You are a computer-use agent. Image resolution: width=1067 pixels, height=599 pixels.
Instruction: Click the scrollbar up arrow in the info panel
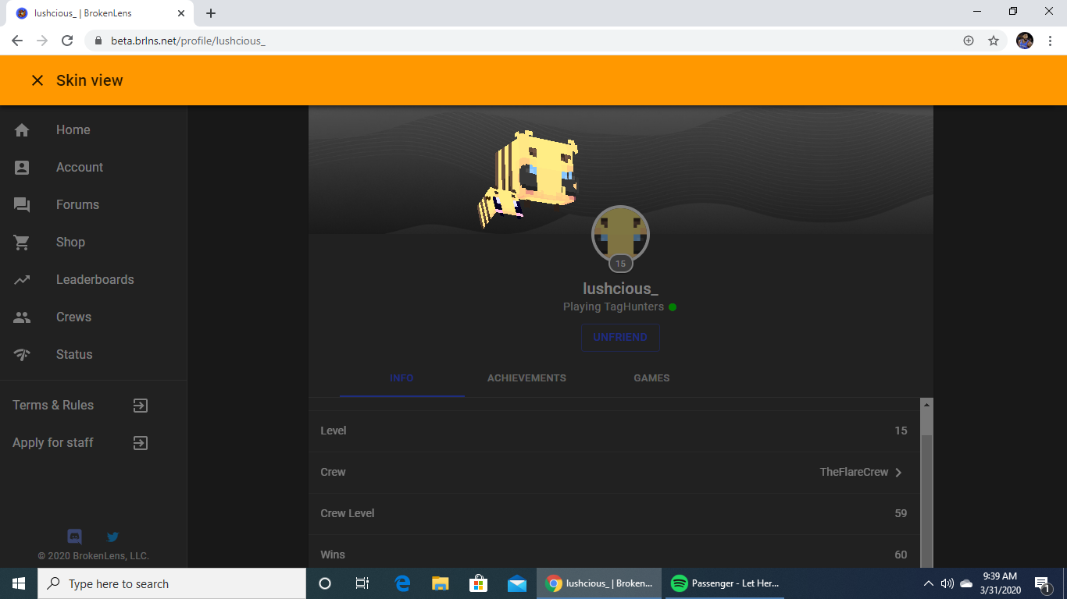point(926,405)
